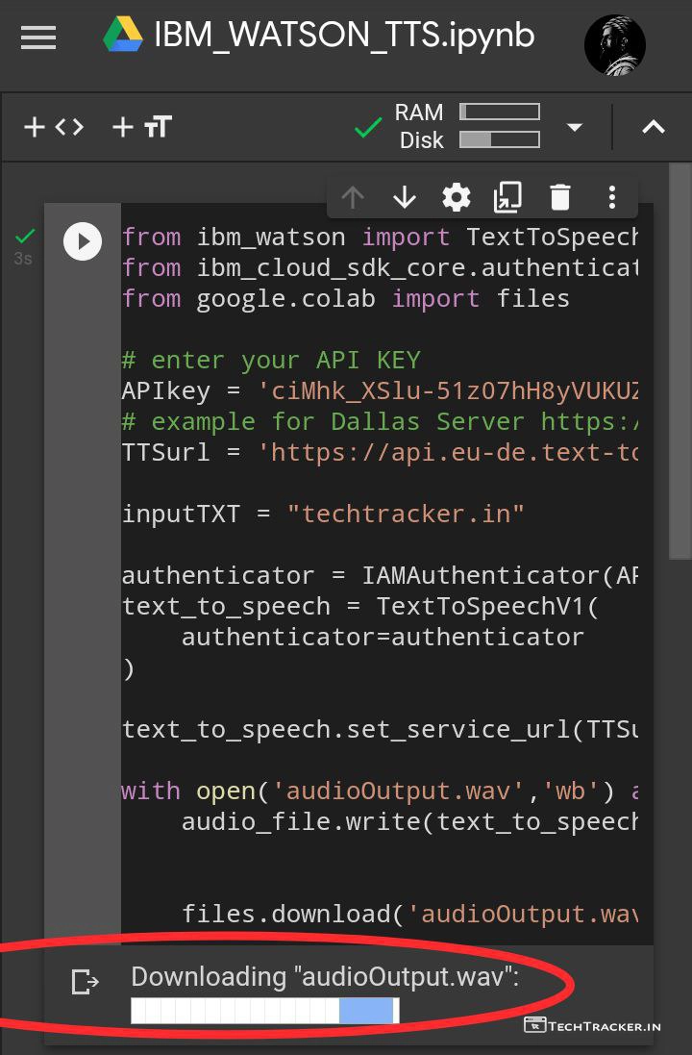Click the inputTXT line in code editor
Image resolution: width=692 pixels, height=1055 pixels.
(x=323, y=514)
